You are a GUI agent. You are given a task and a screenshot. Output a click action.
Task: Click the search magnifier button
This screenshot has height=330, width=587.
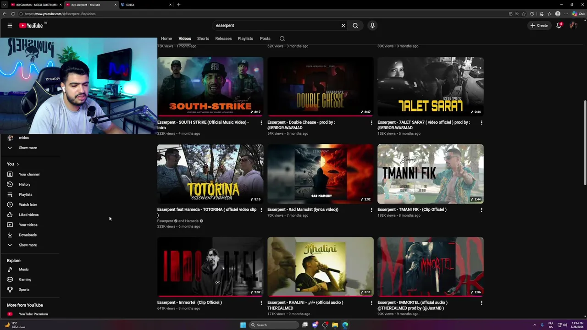click(355, 26)
